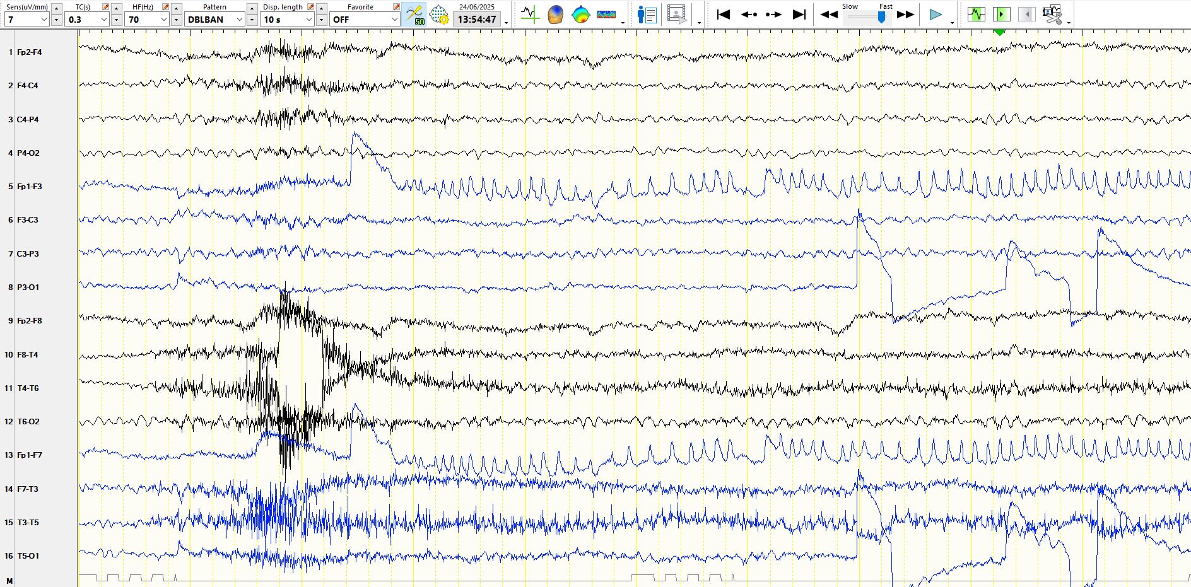Expand the dropdown arrow after the clip cut tool
Screen dimensions: 1191x587
point(1069,22)
